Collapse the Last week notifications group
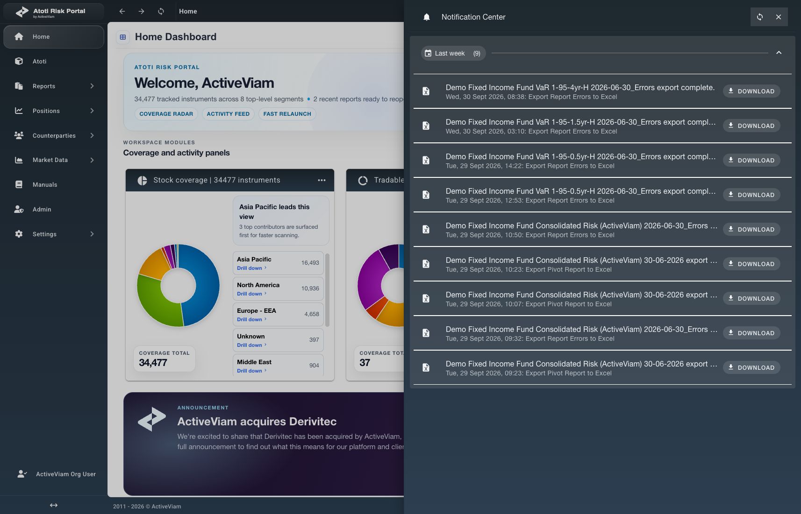This screenshot has height=514, width=801. point(779,53)
